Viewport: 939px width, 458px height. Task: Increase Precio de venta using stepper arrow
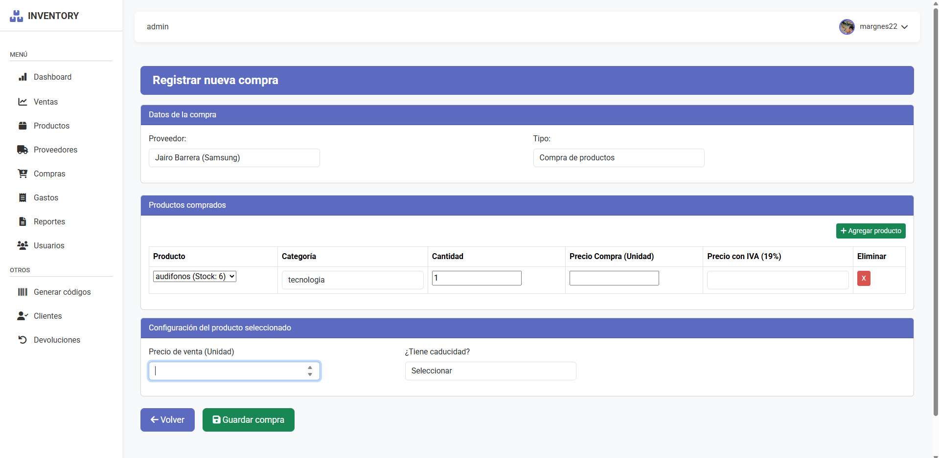coord(310,368)
